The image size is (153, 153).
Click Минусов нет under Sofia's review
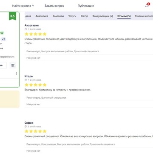(x=33, y=151)
